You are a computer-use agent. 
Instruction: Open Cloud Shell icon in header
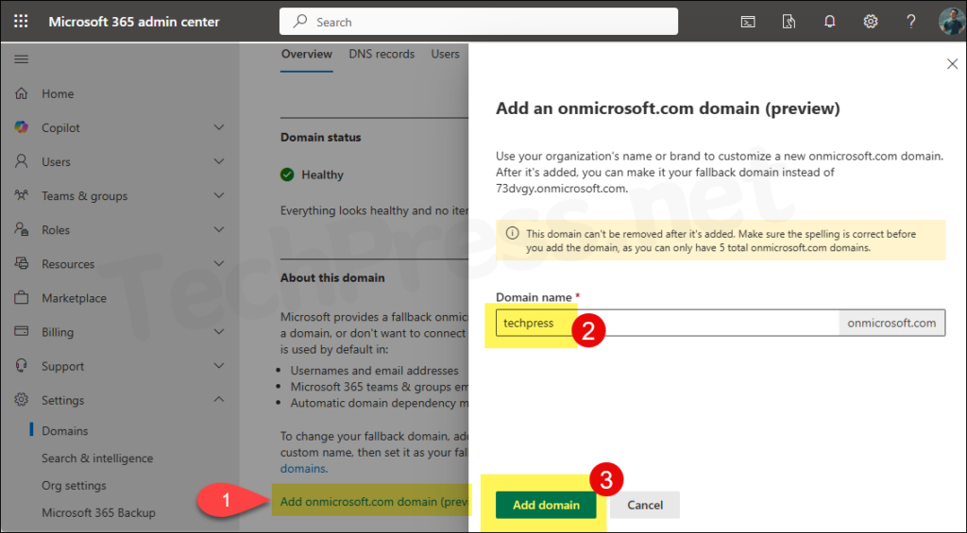tap(748, 22)
